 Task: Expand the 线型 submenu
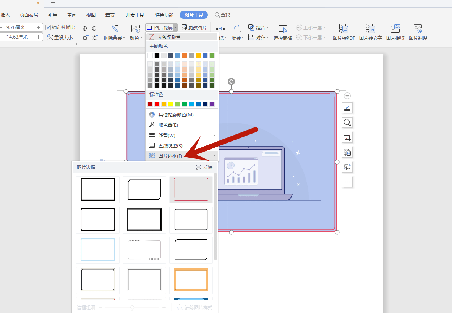pos(167,135)
